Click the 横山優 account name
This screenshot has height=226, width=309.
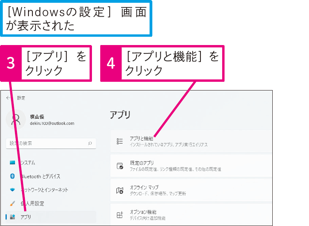37,117
